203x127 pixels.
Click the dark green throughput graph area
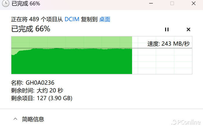click(x=72, y=62)
